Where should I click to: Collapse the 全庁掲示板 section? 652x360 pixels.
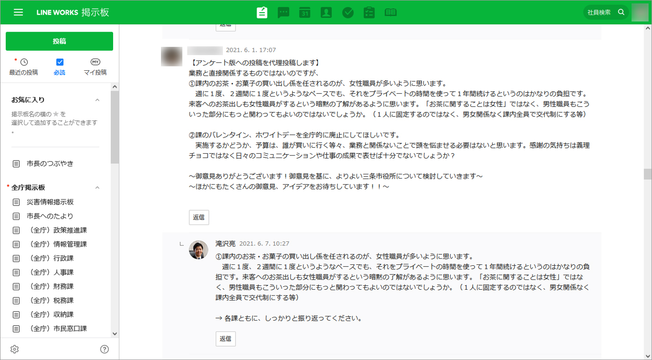pos(97,188)
